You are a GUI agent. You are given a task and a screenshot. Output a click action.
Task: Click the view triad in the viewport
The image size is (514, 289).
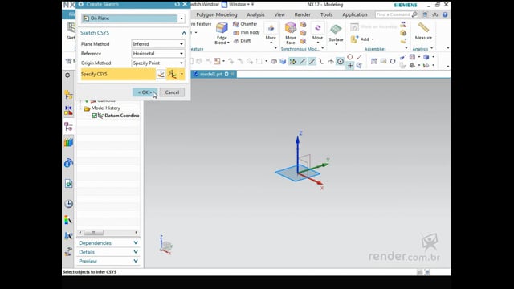point(165,245)
